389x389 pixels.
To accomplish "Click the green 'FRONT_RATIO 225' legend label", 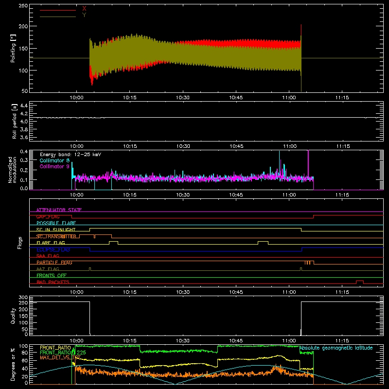I will point(63,353).
